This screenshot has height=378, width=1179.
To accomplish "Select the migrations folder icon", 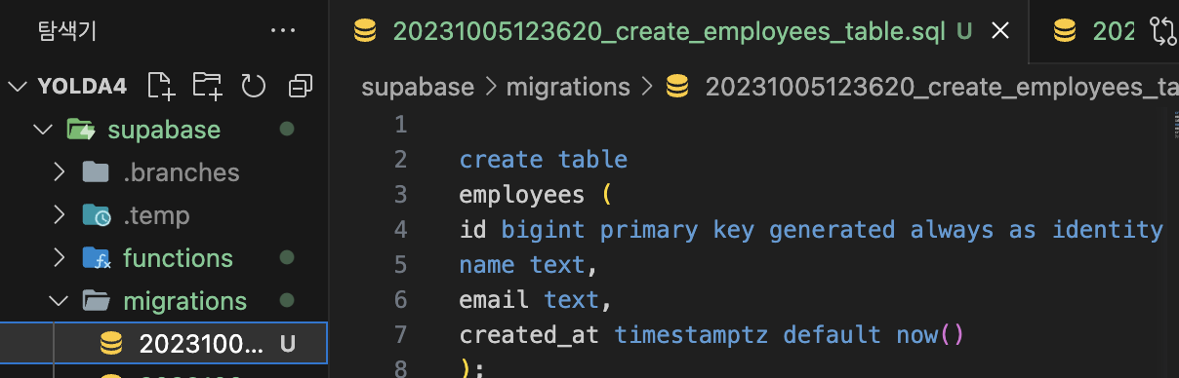I will pyautogui.click(x=96, y=301).
